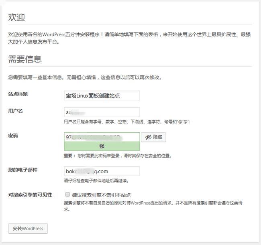
Task: Click the crossed-eye icon on hide button
Action: [x=148, y=137]
